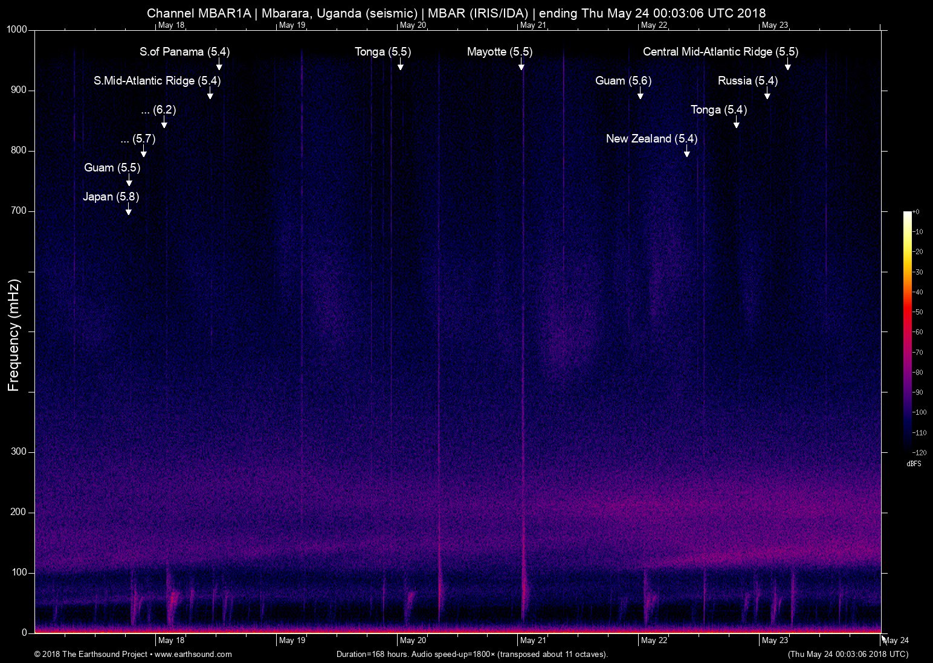Image resolution: width=933 pixels, height=663 pixels.
Task: Click May 24 at the bottom axis end
Action: tap(896, 641)
